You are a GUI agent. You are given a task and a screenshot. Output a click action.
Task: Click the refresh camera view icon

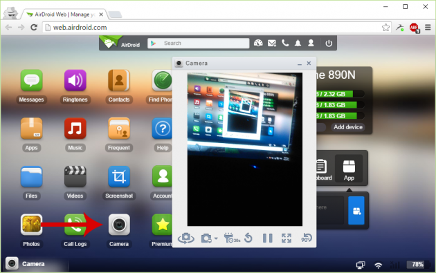point(248,238)
